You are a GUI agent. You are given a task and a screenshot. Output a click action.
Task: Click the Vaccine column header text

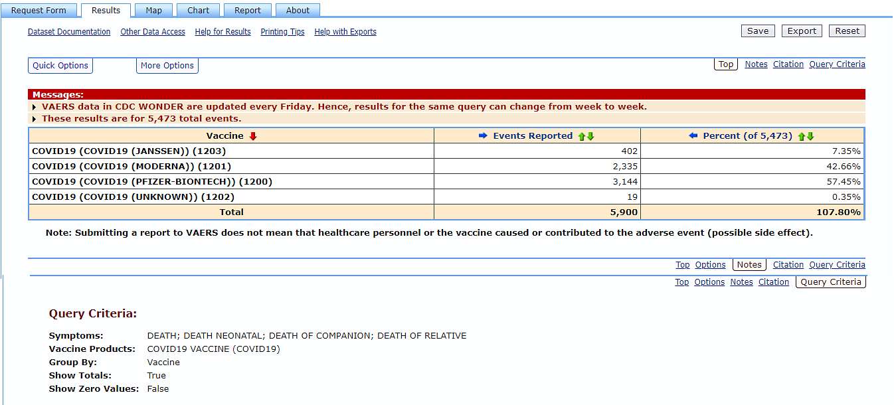(225, 136)
